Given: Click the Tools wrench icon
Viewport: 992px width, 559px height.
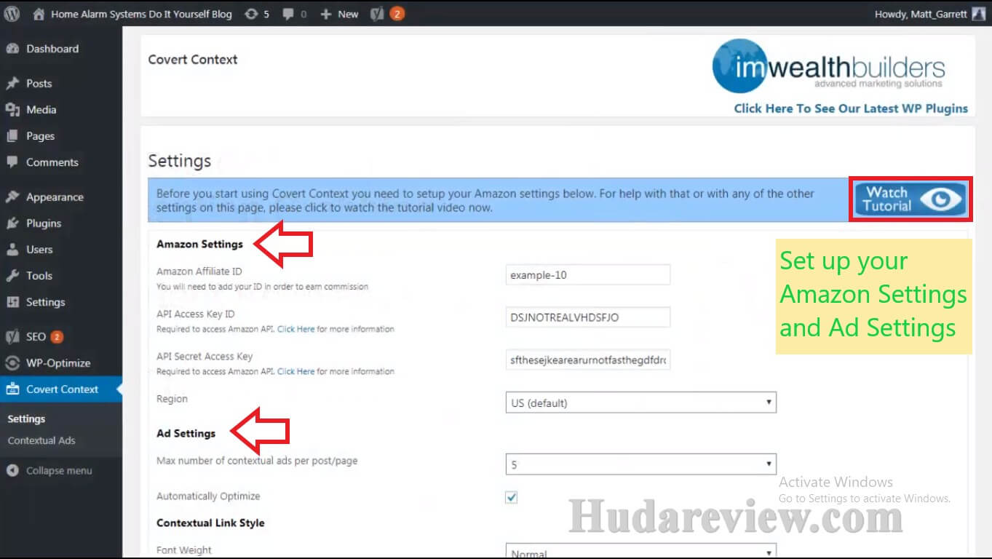Looking at the screenshot, I should pyautogui.click(x=12, y=276).
